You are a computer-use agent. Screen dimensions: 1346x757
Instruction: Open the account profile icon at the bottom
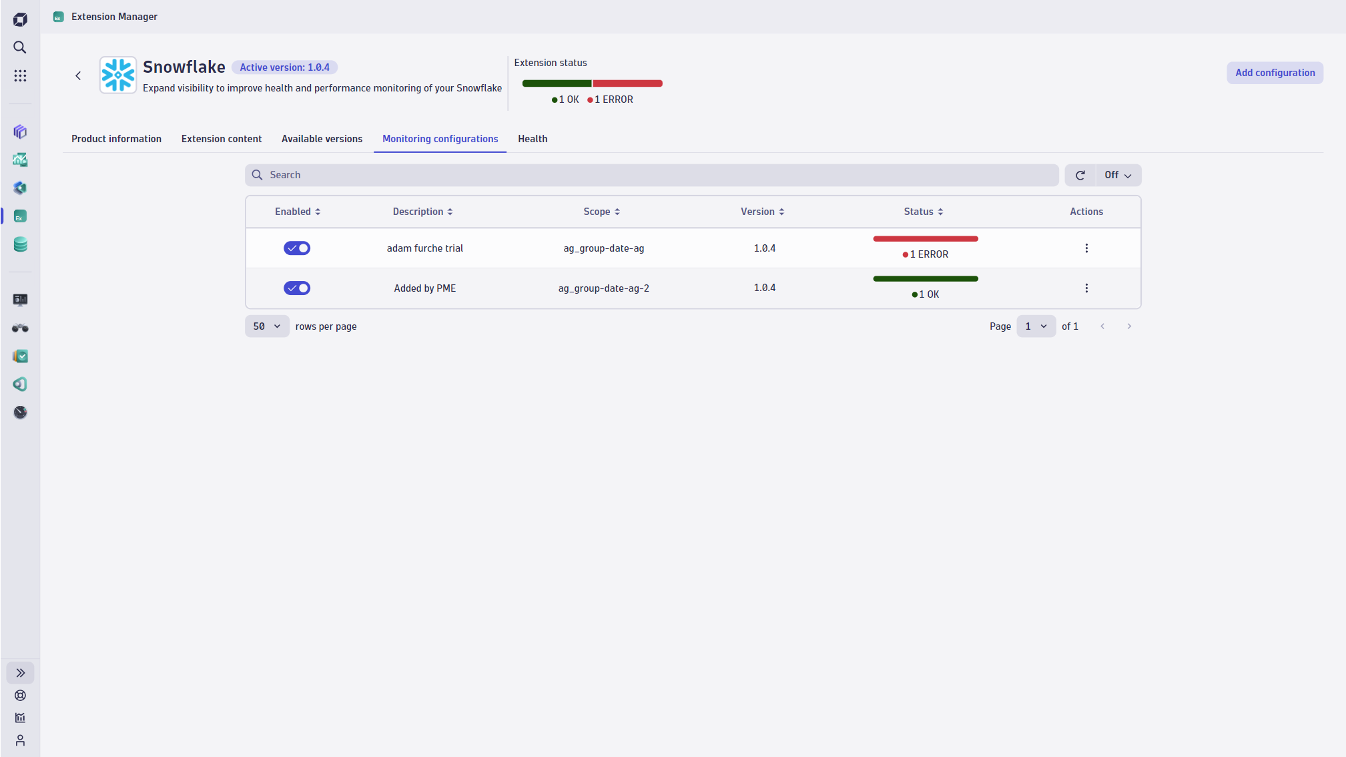point(20,740)
